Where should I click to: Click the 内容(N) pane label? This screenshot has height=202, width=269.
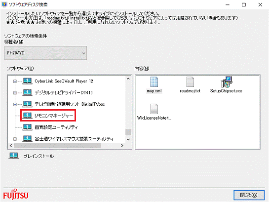[142, 69]
